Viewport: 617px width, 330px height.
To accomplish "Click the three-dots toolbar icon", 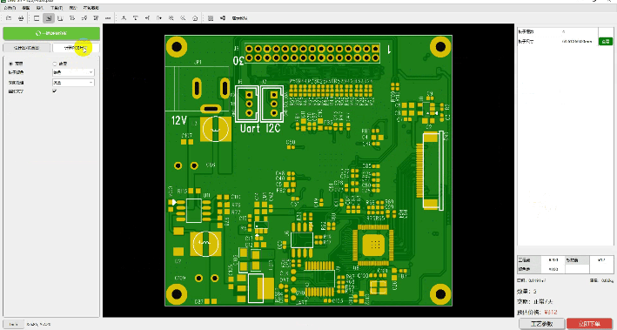I will click(108, 18).
